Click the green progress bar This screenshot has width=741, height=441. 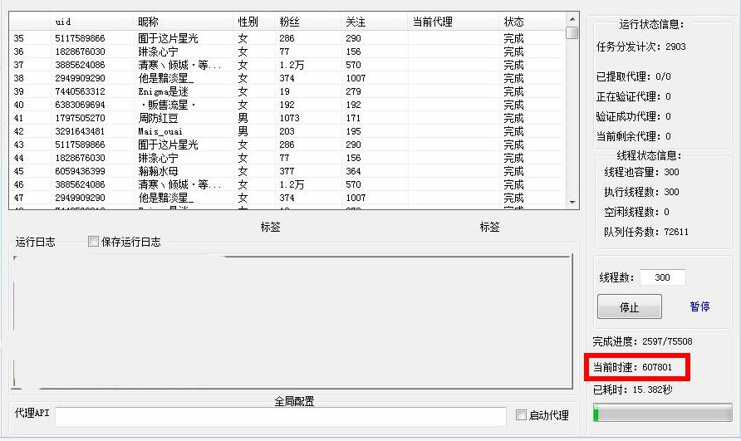[662, 414]
